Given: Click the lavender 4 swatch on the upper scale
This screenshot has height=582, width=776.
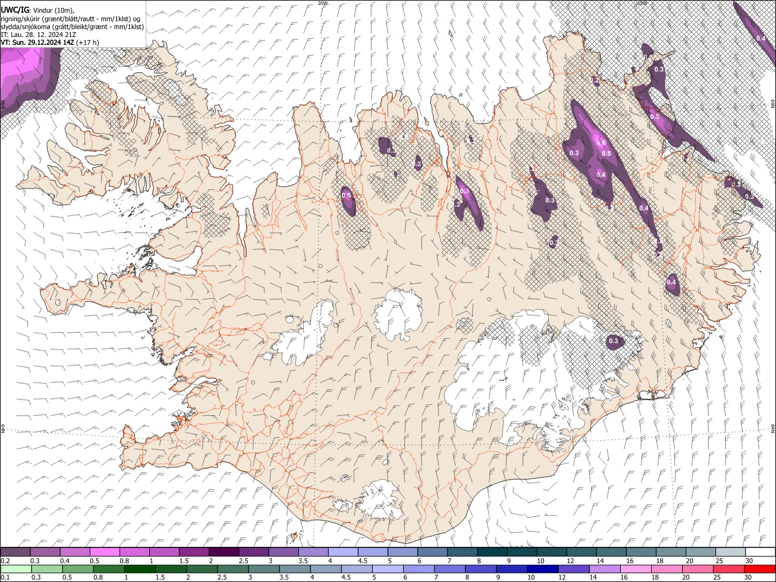Looking at the screenshot, I should click(343, 552).
